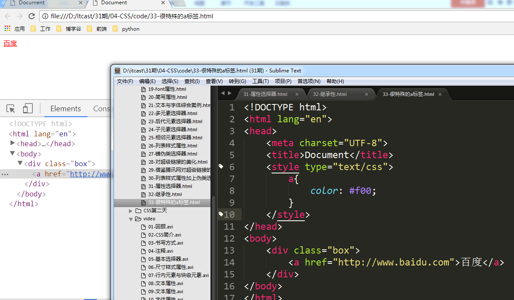Screen dimensions: 514x300
Task: Open the 应用 apps shortcut in bookmarks bar
Action: pyautogui.click(x=15, y=29)
